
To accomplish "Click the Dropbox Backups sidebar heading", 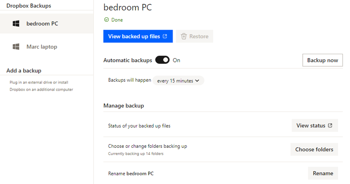I will point(28,6).
